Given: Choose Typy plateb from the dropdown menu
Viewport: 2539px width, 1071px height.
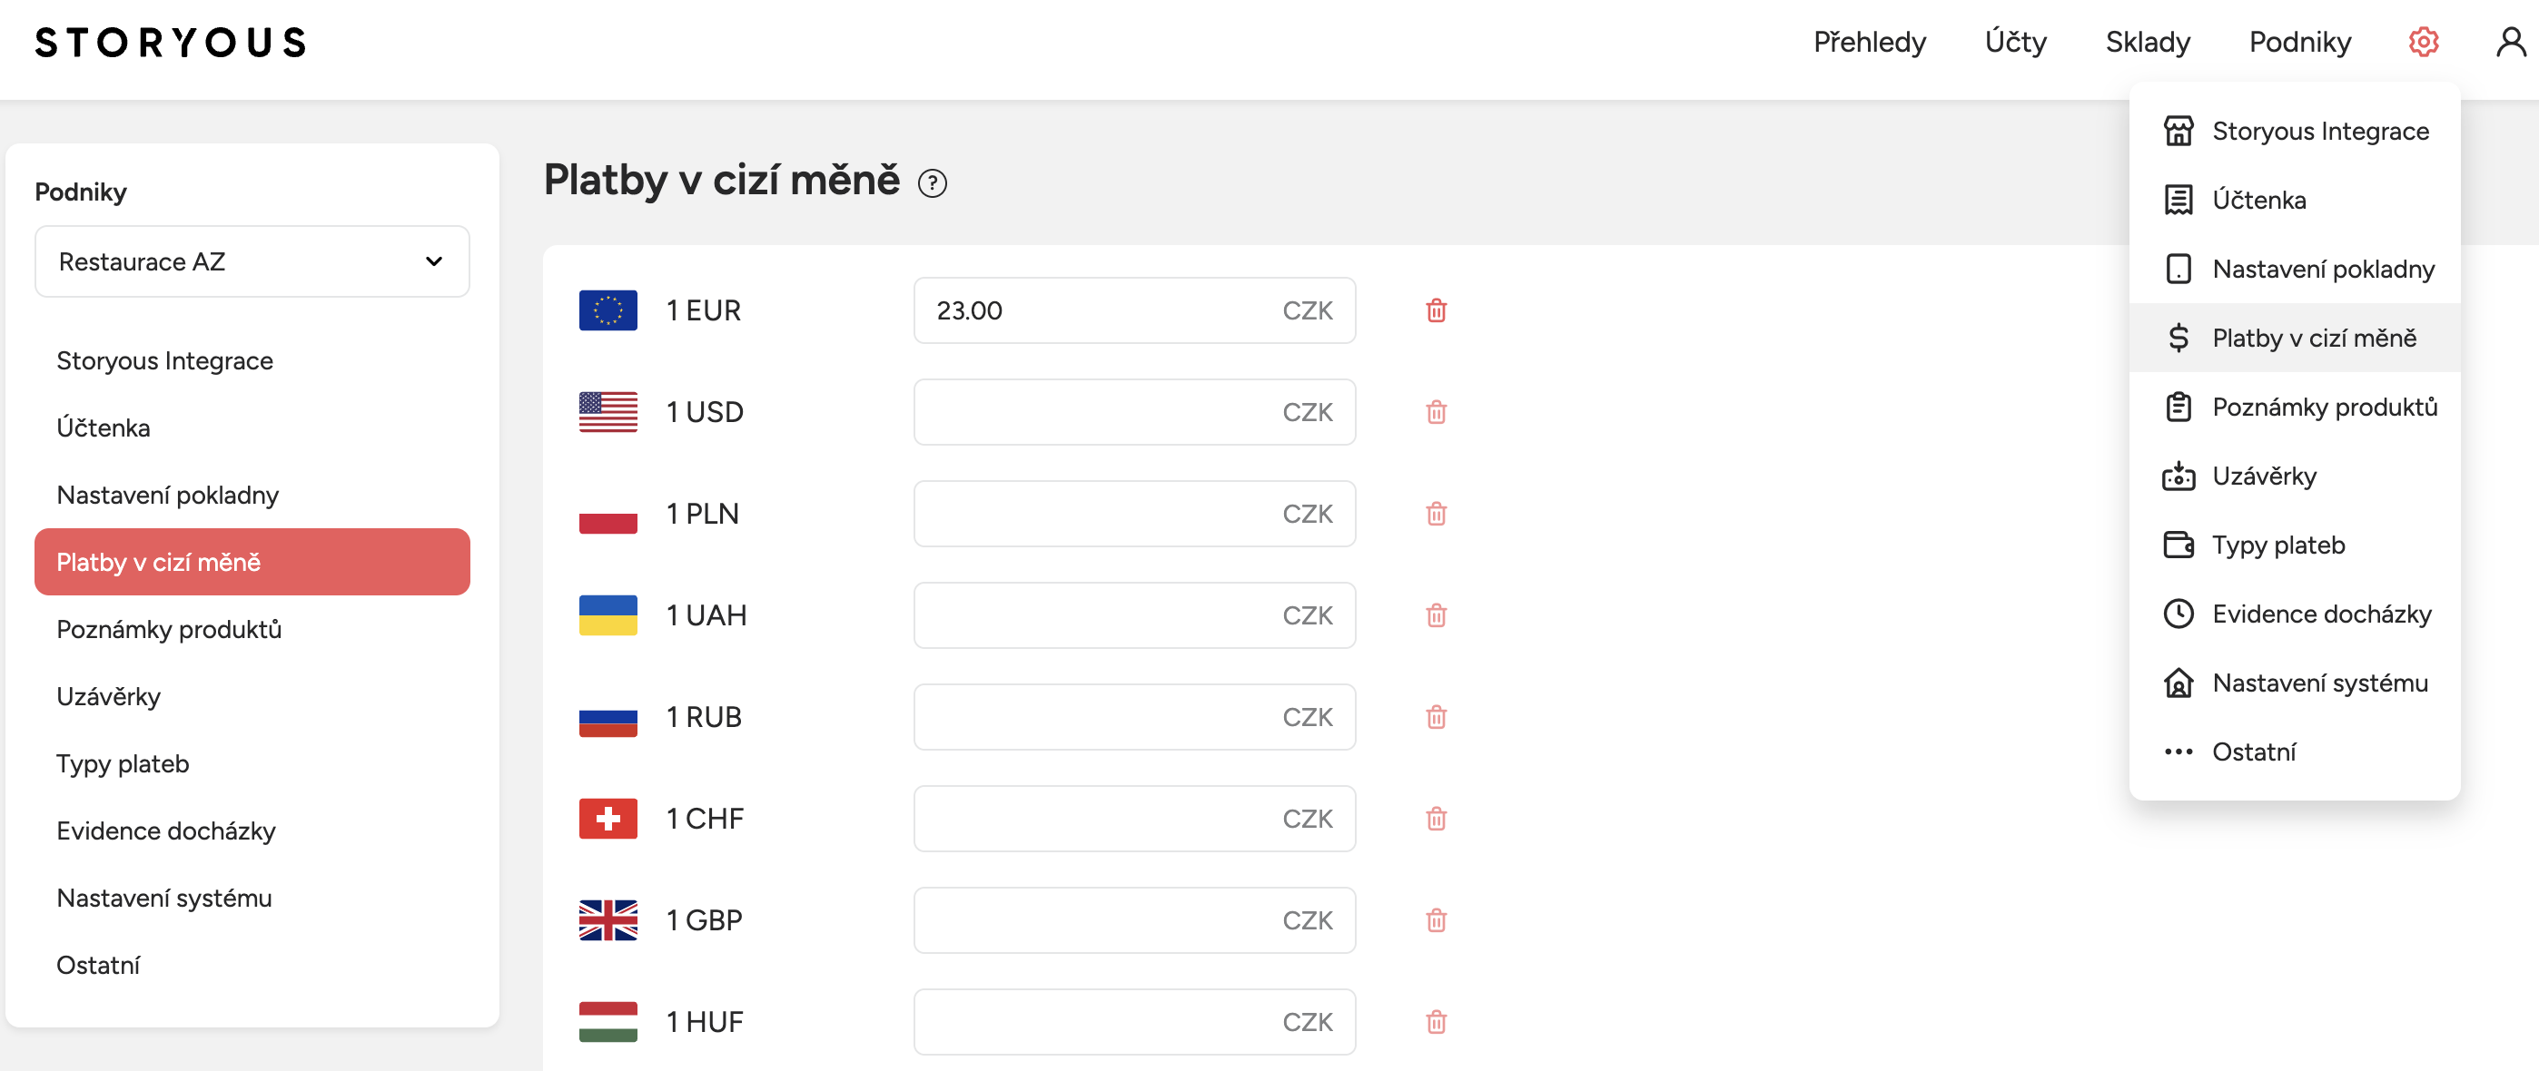Looking at the screenshot, I should click(2277, 545).
